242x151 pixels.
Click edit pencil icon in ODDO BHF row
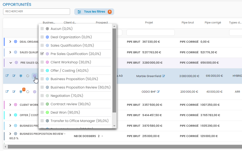pyautogui.click(x=14, y=92)
